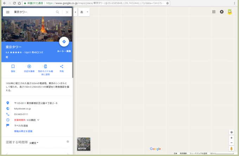Expand opening hours chevron

tap(38, 120)
